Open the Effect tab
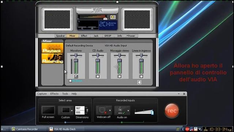The width and height of the screenshot is (234, 132). click(84, 36)
